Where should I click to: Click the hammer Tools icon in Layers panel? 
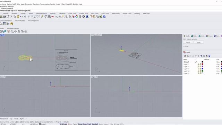pyautogui.click(x=207, y=56)
